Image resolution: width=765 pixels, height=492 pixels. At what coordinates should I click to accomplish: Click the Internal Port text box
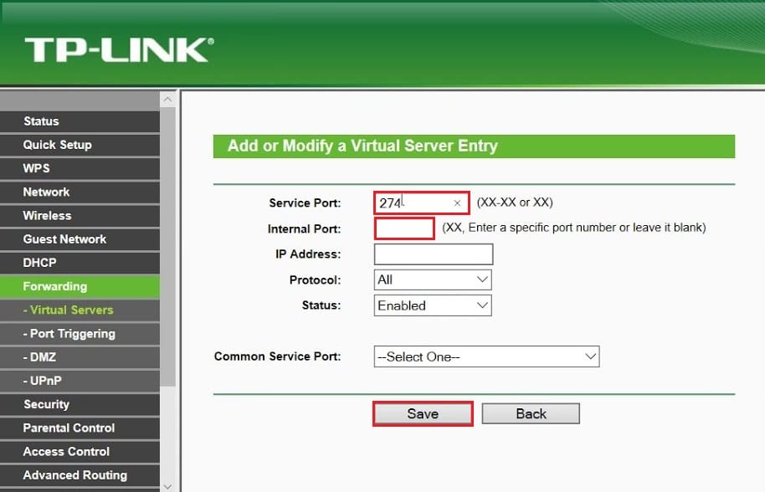tap(404, 228)
